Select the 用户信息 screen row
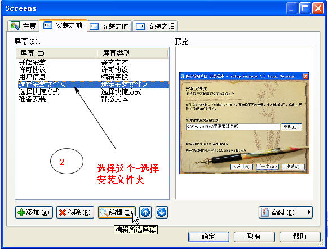The width and height of the screenshot is (328, 249). (92, 77)
